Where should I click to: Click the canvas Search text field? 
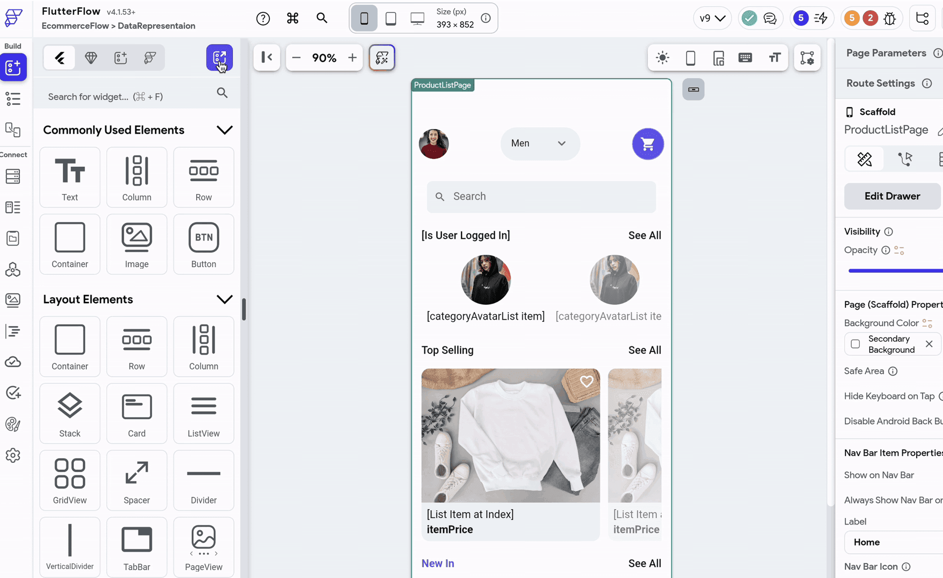click(x=541, y=197)
